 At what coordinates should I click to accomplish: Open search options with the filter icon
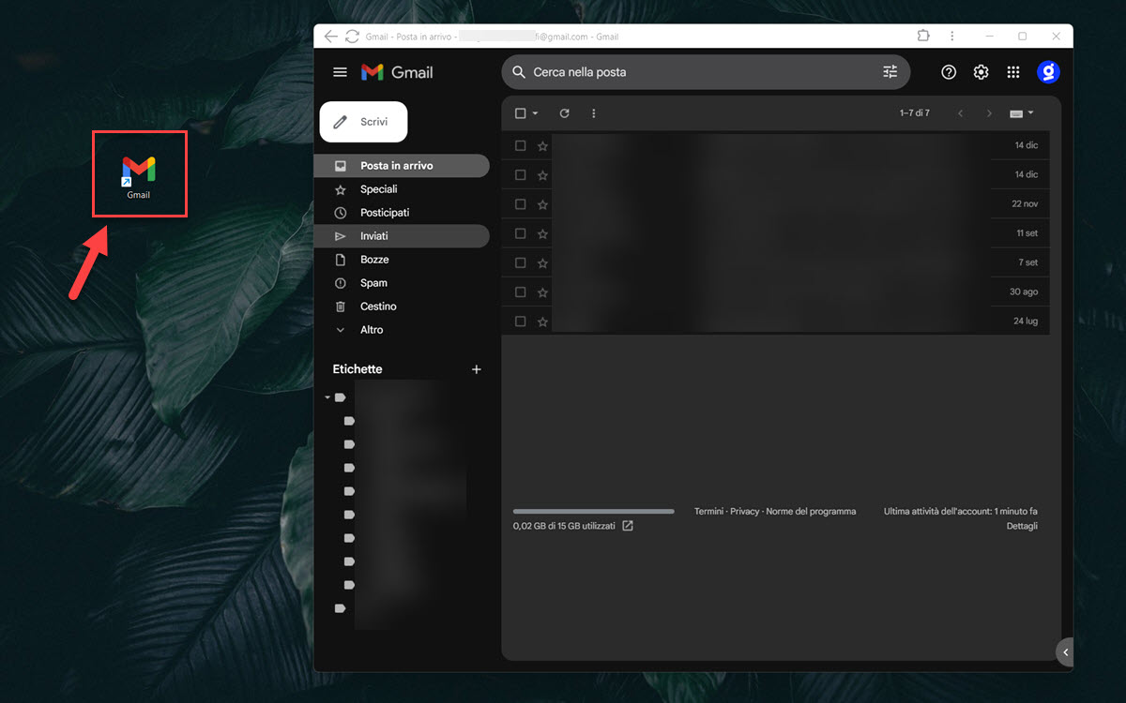coord(889,71)
